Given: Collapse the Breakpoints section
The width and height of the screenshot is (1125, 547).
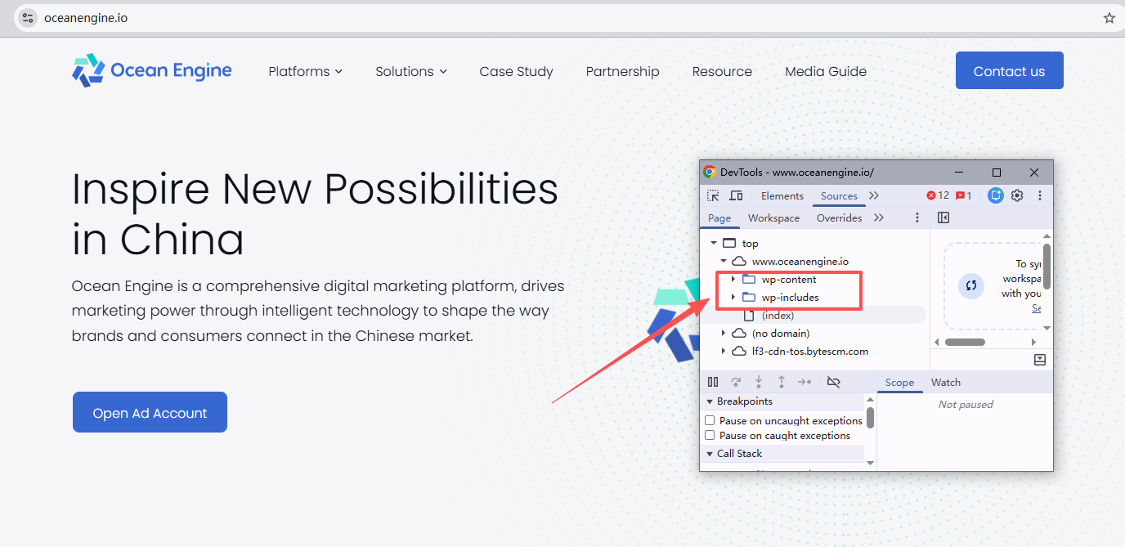Looking at the screenshot, I should pyautogui.click(x=710, y=401).
